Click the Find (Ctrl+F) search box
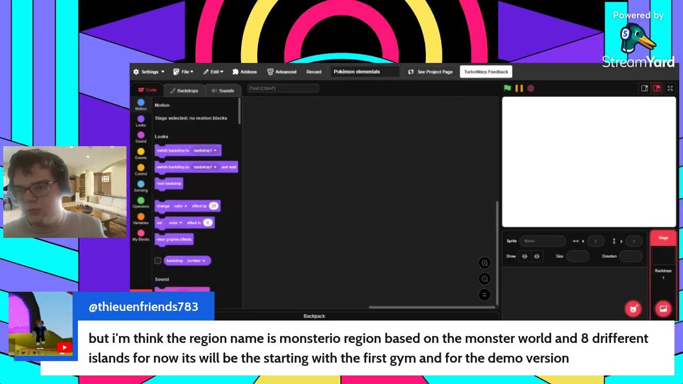Screen dimensions: 683x384 pyautogui.click(x=283, y=88)
